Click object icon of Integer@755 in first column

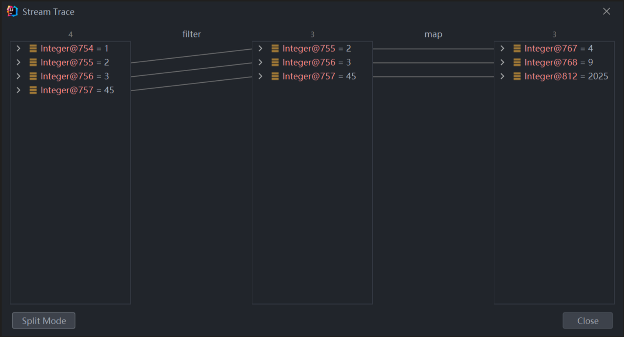33,62
